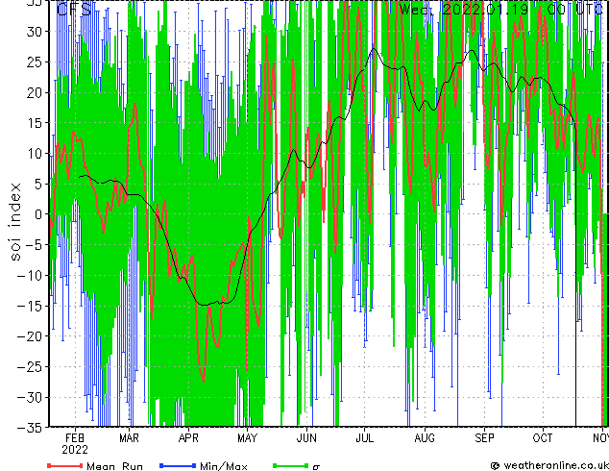Viewport: 609px width, 471px height.
Task: Click the 'Wed, 2022.01.19 00 UTC' date header
Action: (x=501, y=9)
